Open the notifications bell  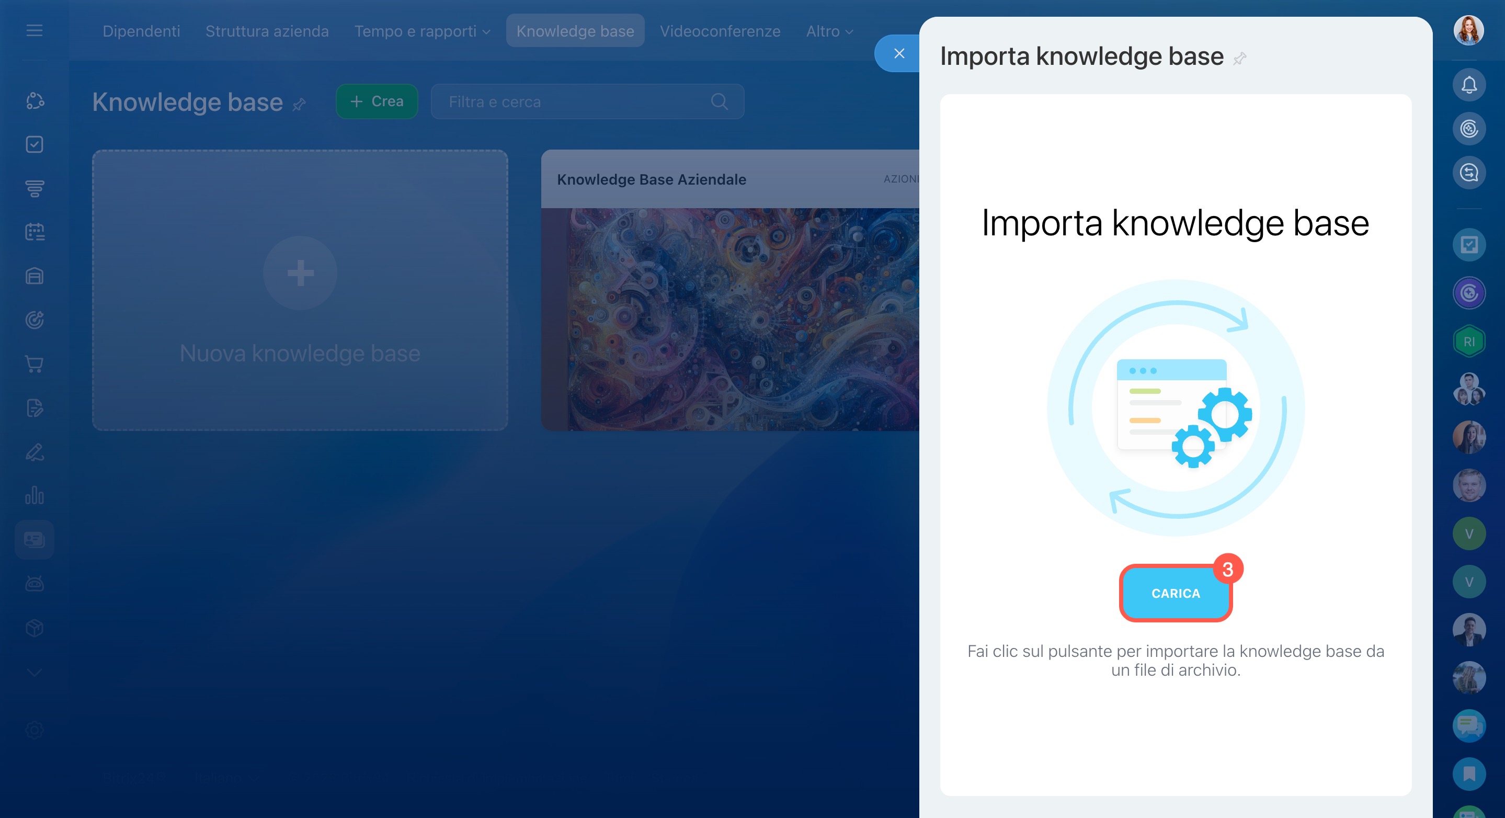coord(1469,85)
